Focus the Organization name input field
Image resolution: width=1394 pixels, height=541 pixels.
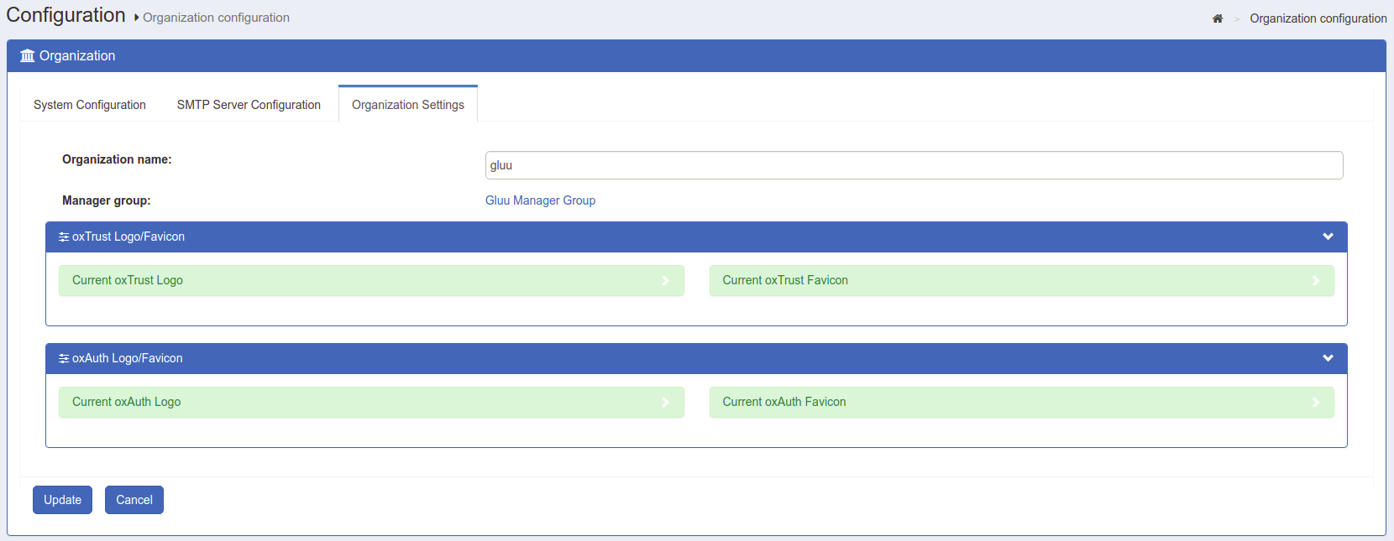(914, 165)
